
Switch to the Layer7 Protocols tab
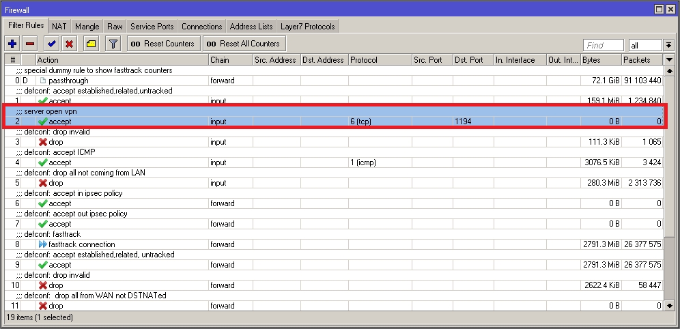coord(307,27)
